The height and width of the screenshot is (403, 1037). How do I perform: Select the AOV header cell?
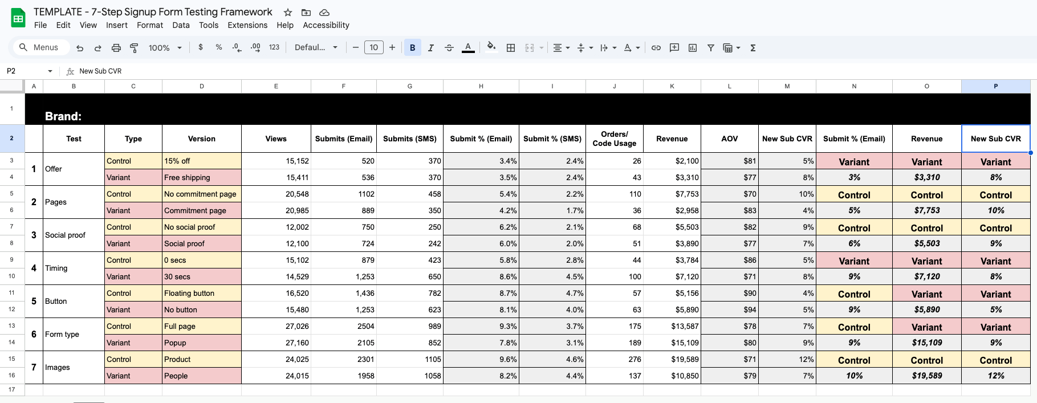click(x=729, y=139)
